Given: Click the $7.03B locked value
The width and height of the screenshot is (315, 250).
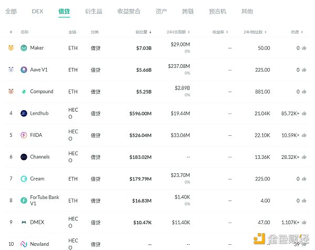Looking at the screenshot, I should point(144,48).
